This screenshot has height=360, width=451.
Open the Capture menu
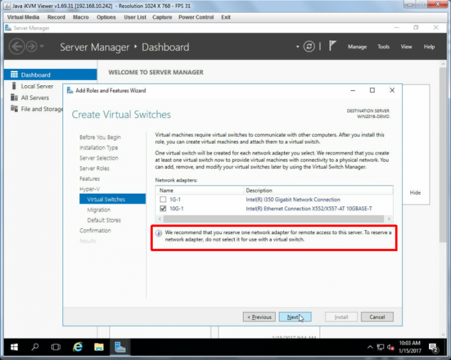[162, 17]
